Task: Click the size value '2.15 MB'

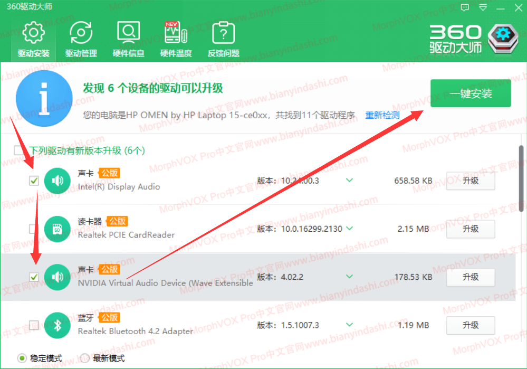Action: point(414,229)
